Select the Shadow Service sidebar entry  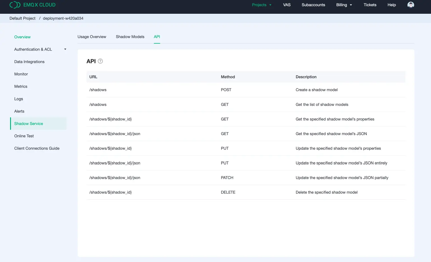(28, 123)
